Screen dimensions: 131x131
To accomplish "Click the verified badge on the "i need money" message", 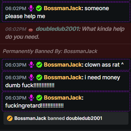I will (x=39, y=77).
